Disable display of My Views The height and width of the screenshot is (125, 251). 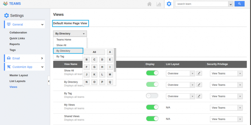(152, 107)
